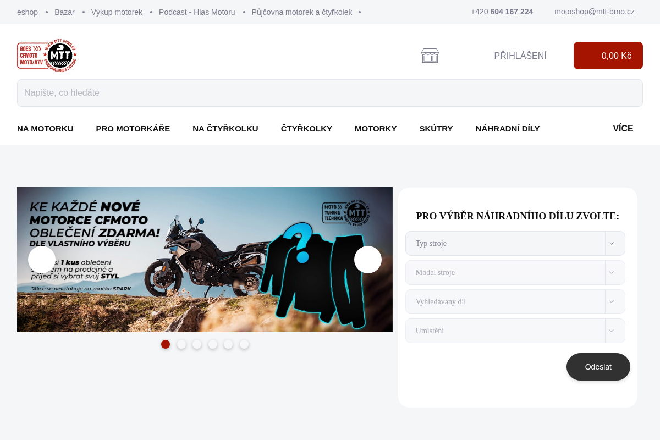660x440 pixels.
Task: Expand the Typ stroje dropdown
Action: [x=515, y=243]
